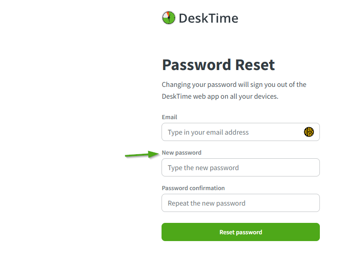Click the word Reset in the page heading
Viewport: 359px width, 262px height.
pyautogui.click(x=255, y=65)
